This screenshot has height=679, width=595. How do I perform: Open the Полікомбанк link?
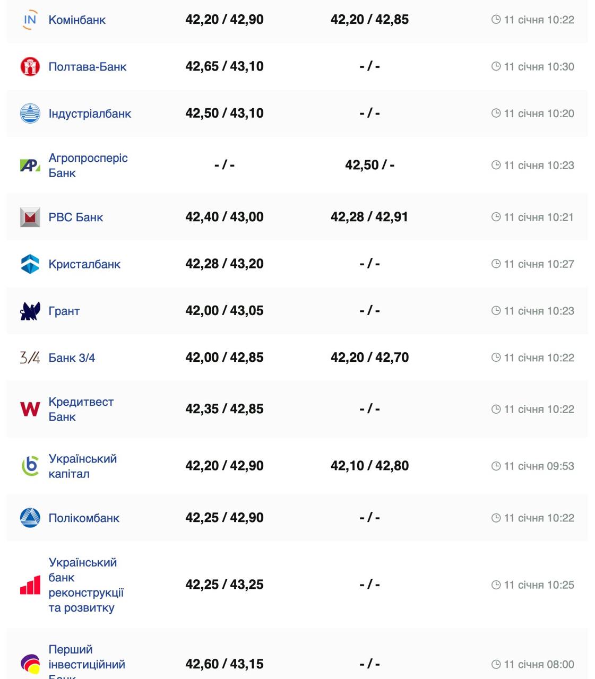click(x=84, y=518)
